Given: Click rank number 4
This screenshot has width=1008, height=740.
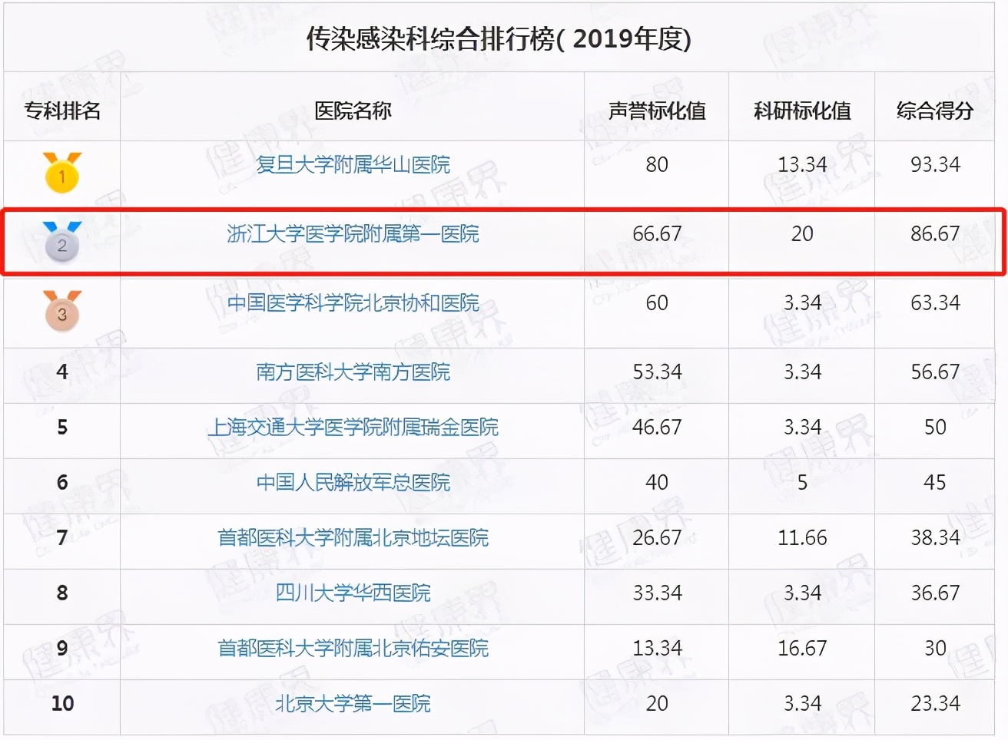Looking at the screenshot, I should click(x=62, y=372).
